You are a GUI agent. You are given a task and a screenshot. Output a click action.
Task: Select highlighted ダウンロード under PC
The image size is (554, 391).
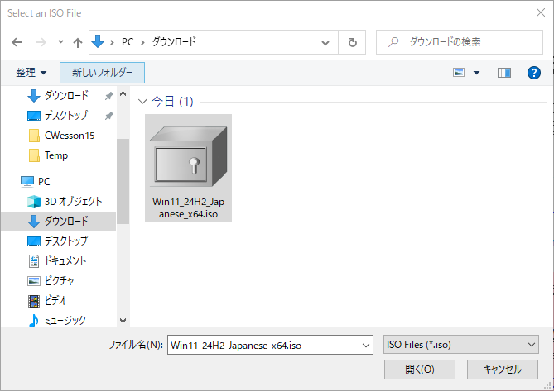(x=58, y=221)
